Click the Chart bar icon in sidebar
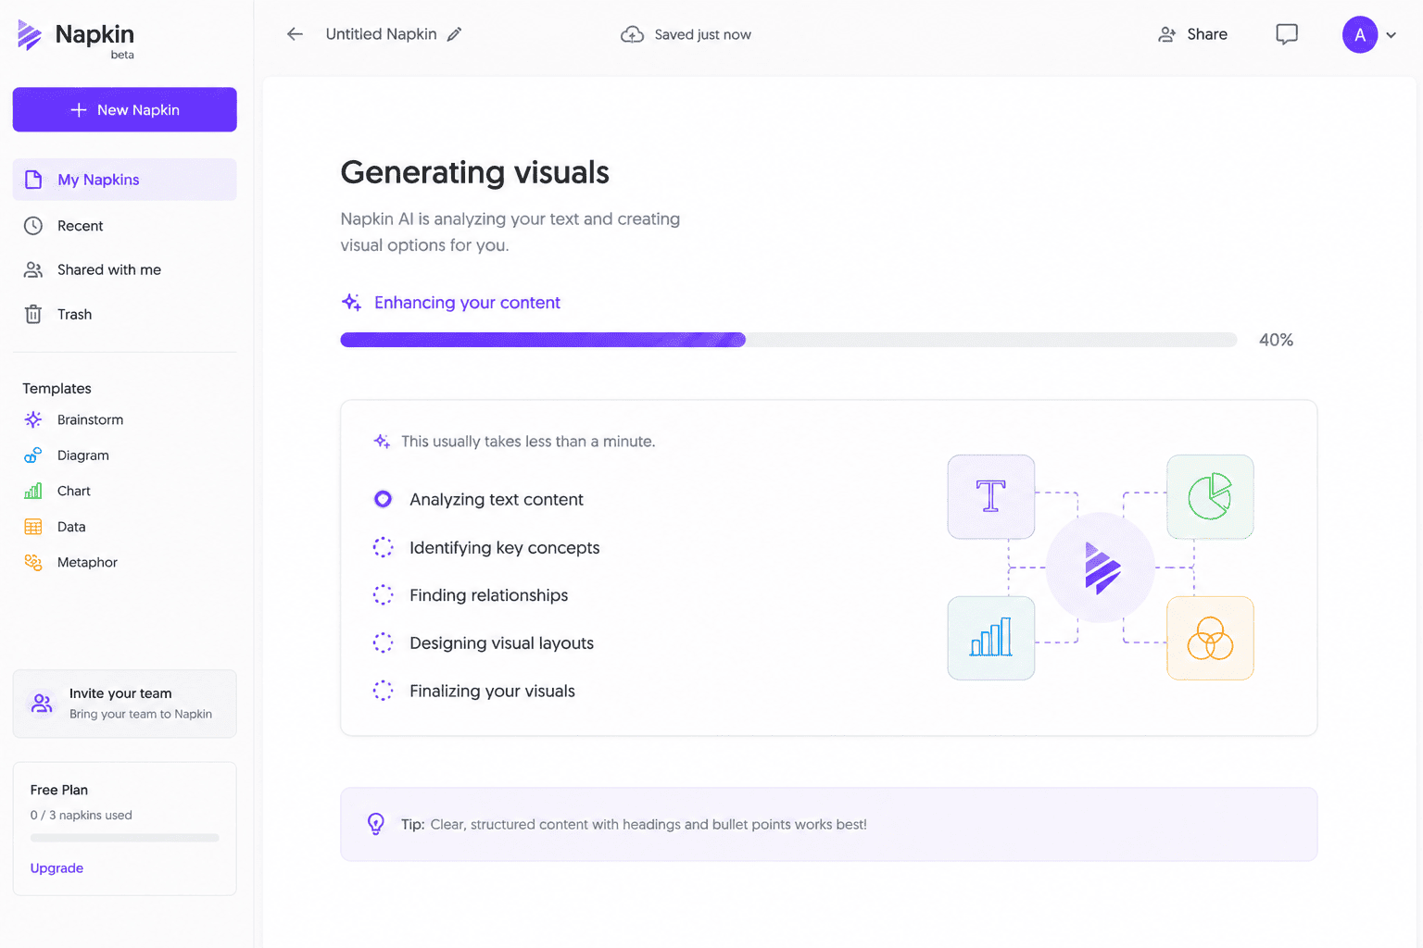 [33, 491]
